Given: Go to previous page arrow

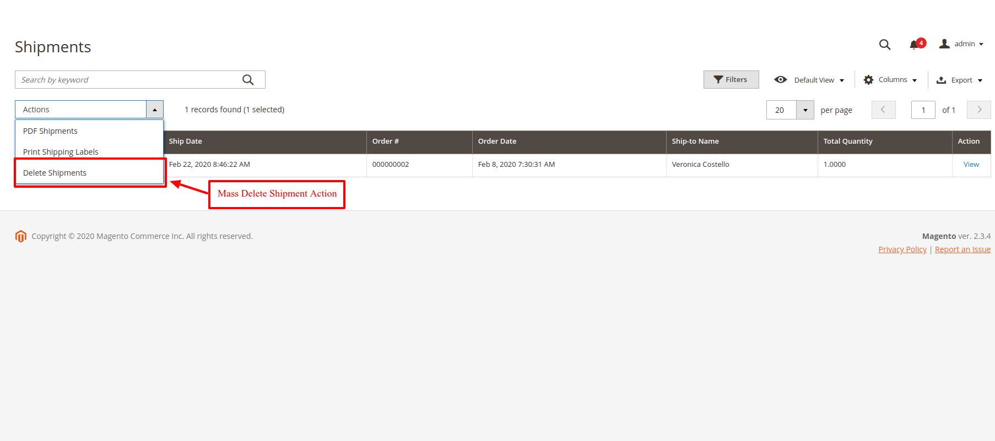Looking at the screenshot, I should (884, 110).
